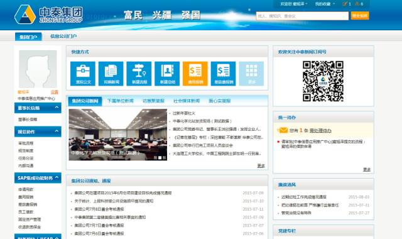
Task: Select the highlighted middle carousel dot
Action: tap(160, 158)
